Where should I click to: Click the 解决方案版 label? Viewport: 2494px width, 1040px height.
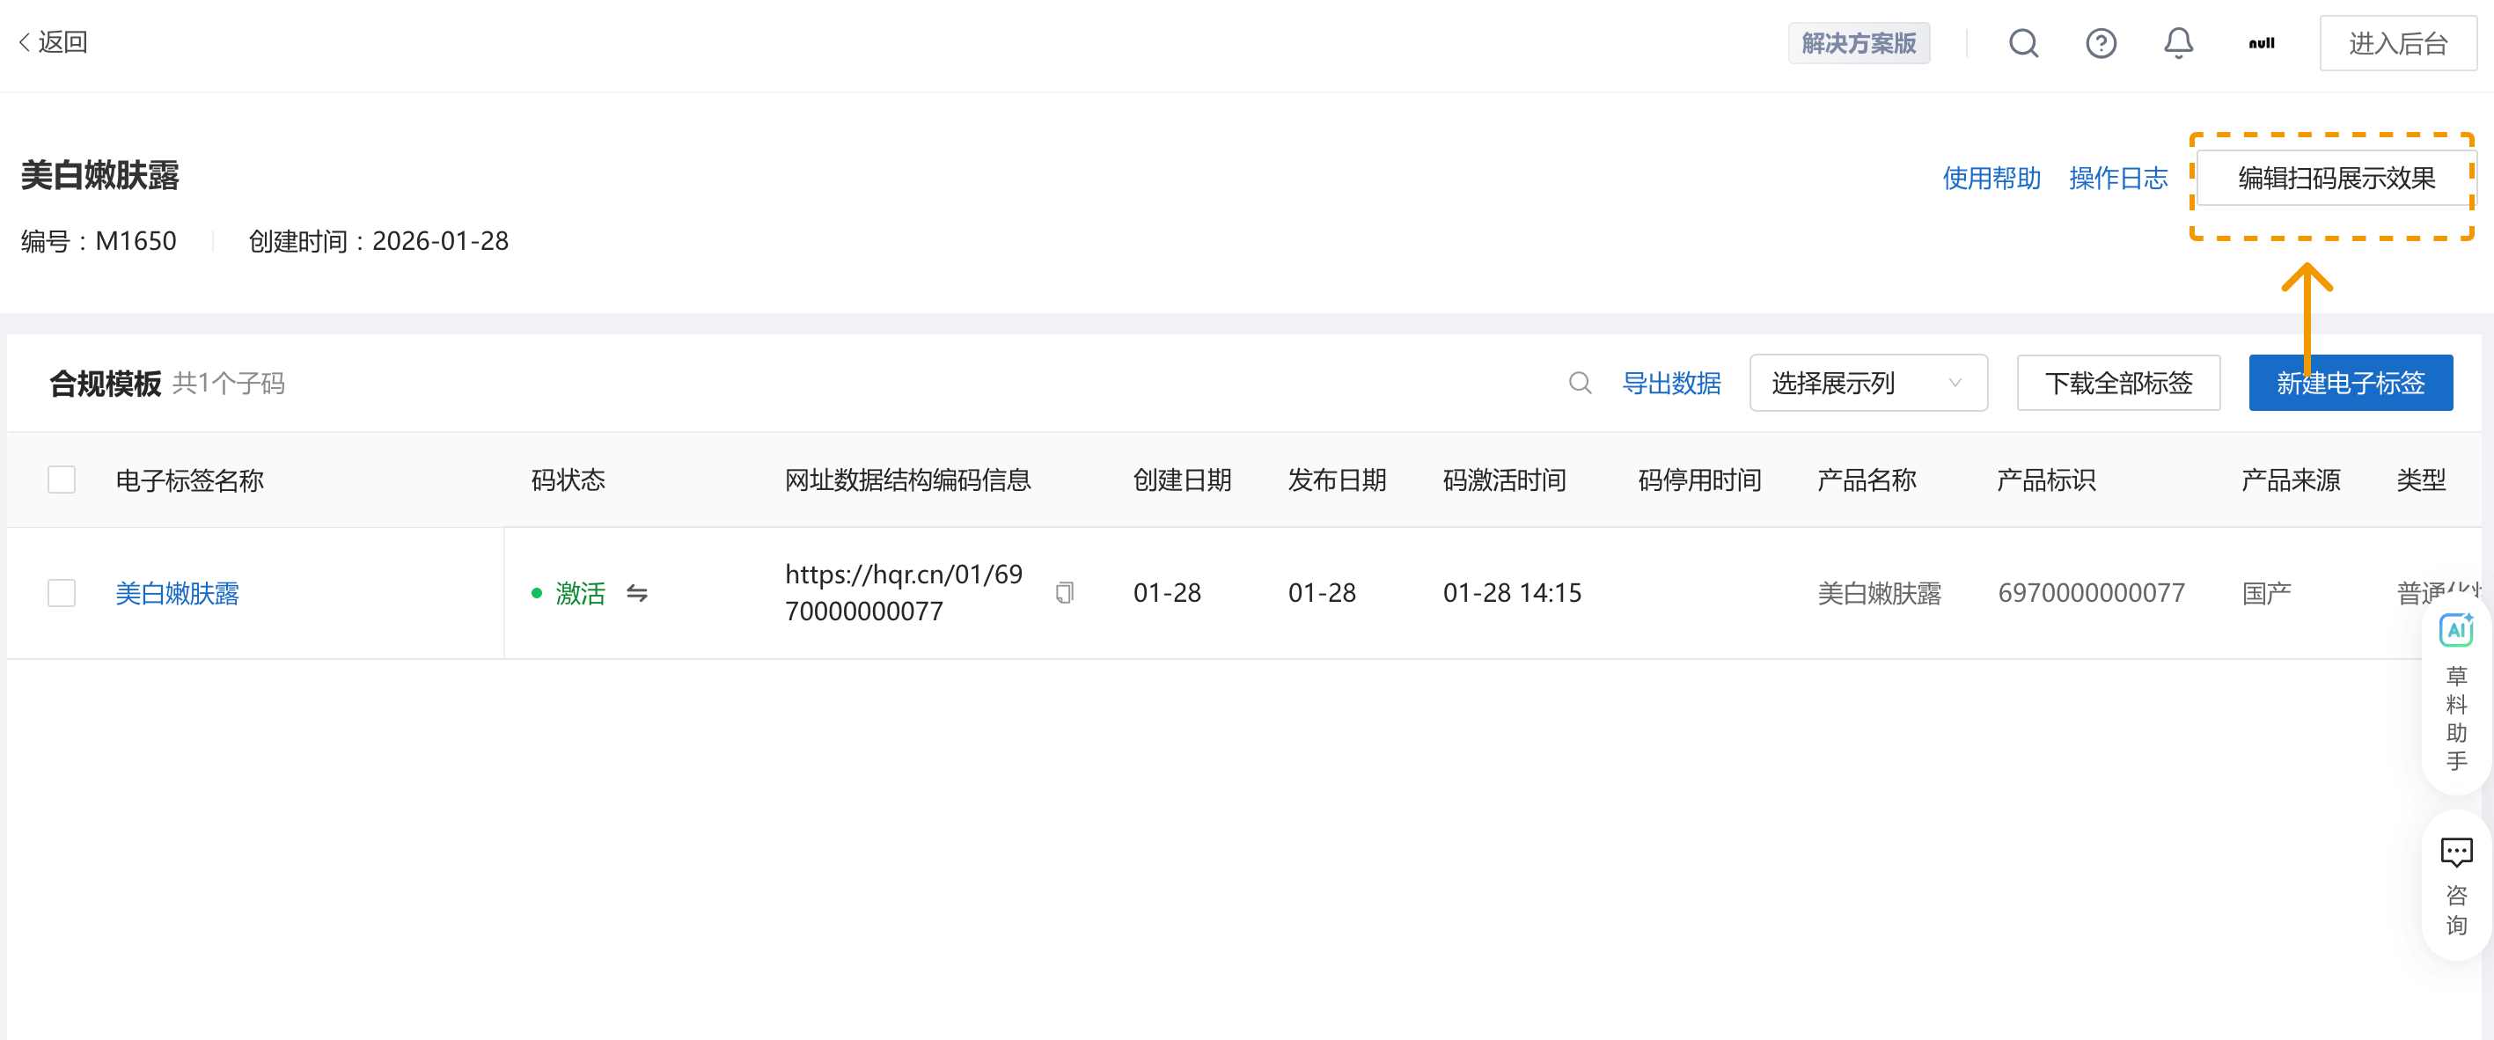1859,44
